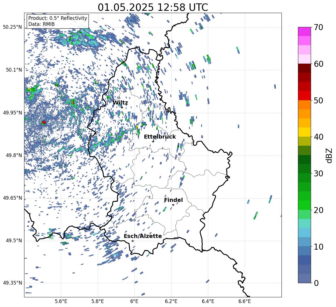This screenshot has width=336, height=307.
Task: Click the 6.6°E longitude tick label
Action: (245, 301)
